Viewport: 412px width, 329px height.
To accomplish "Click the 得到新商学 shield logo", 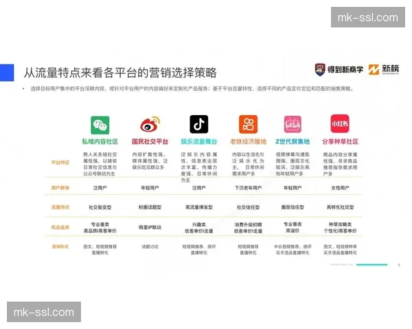I will pos(320,69).
